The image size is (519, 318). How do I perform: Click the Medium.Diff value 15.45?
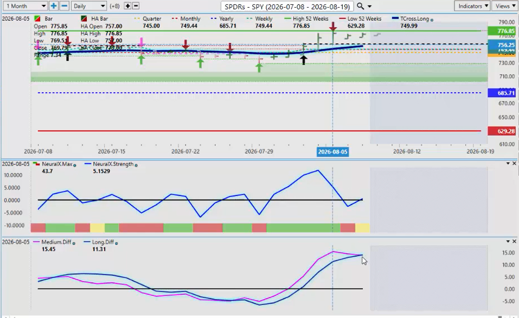[48, 249]
